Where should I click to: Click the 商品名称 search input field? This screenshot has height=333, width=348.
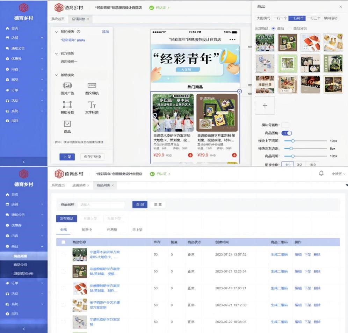tap(101, 205)
